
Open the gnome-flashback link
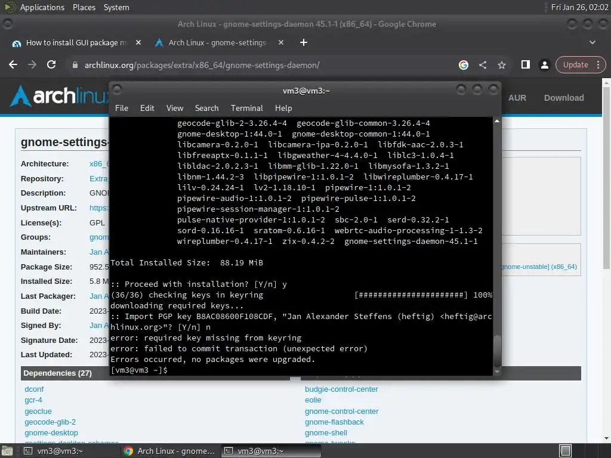[x=334, y=422]
